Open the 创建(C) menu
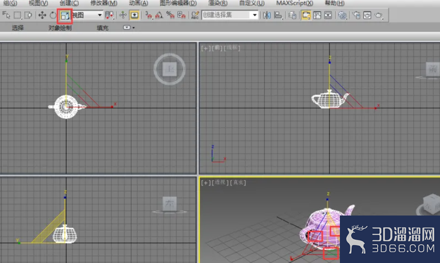The height and width of the screenshot is (263, 440). [69, 3]
